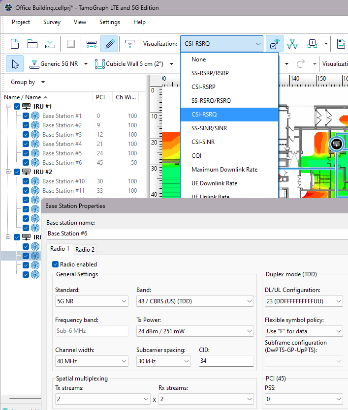This screenshot has width=348, height=410.
Task: Click the IRU #2 device icon
Action: pyautogui.click(x=26, y=172)
